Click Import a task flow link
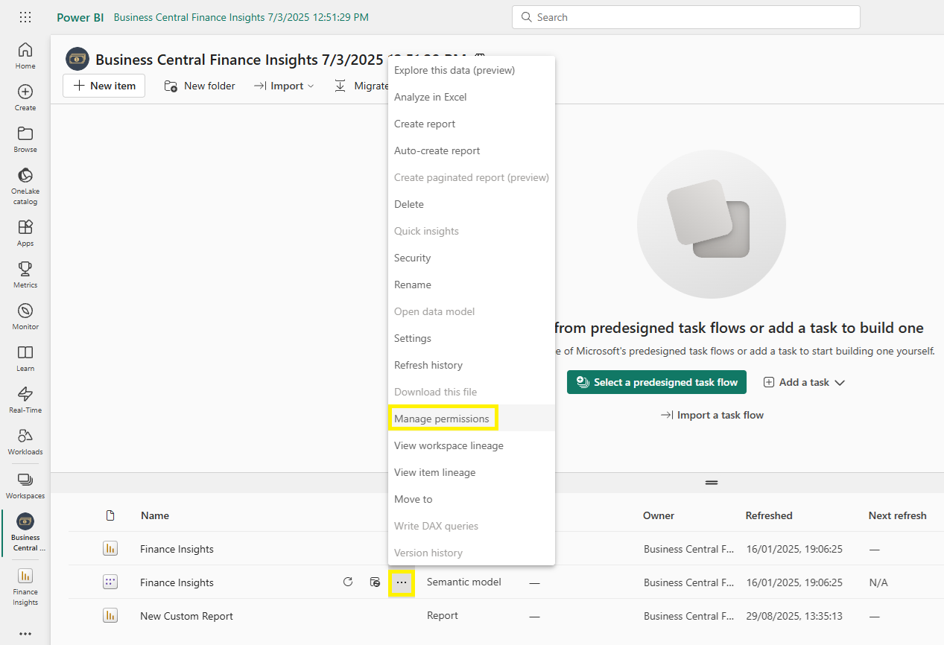 712,415
